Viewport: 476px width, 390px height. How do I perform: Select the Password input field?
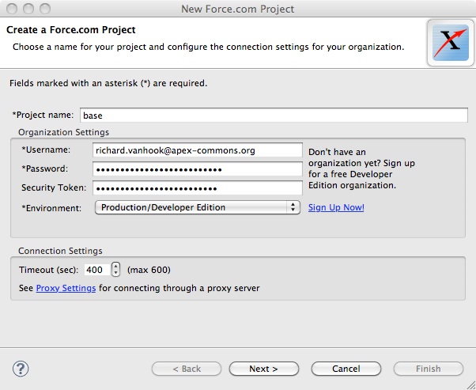tap(198, 169)
